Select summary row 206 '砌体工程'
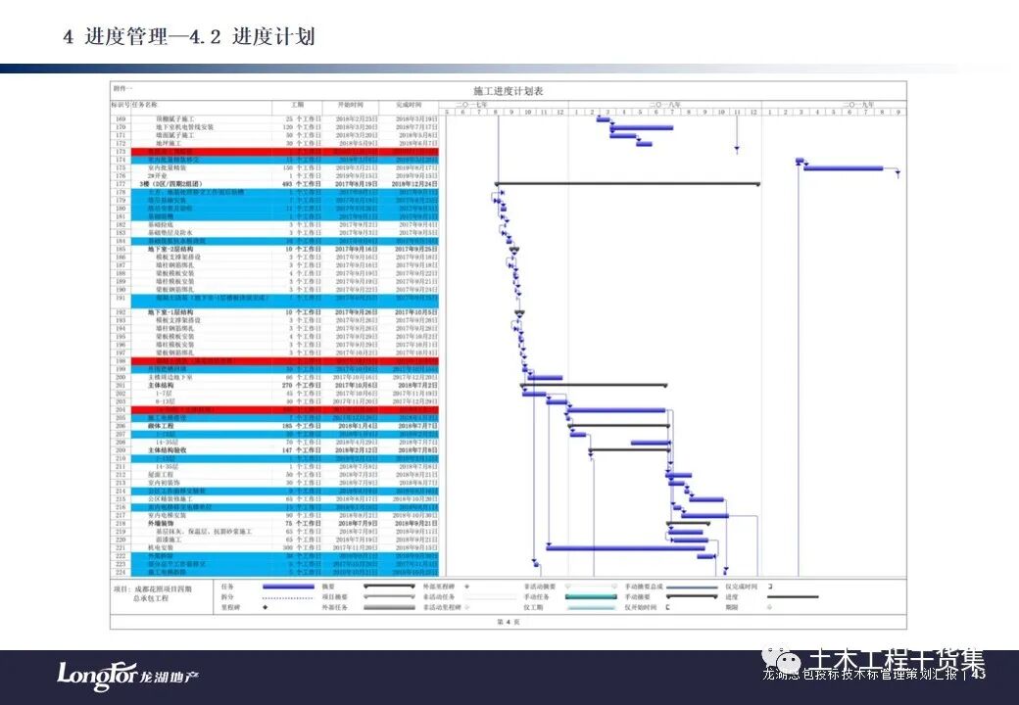 pos(275,426)
